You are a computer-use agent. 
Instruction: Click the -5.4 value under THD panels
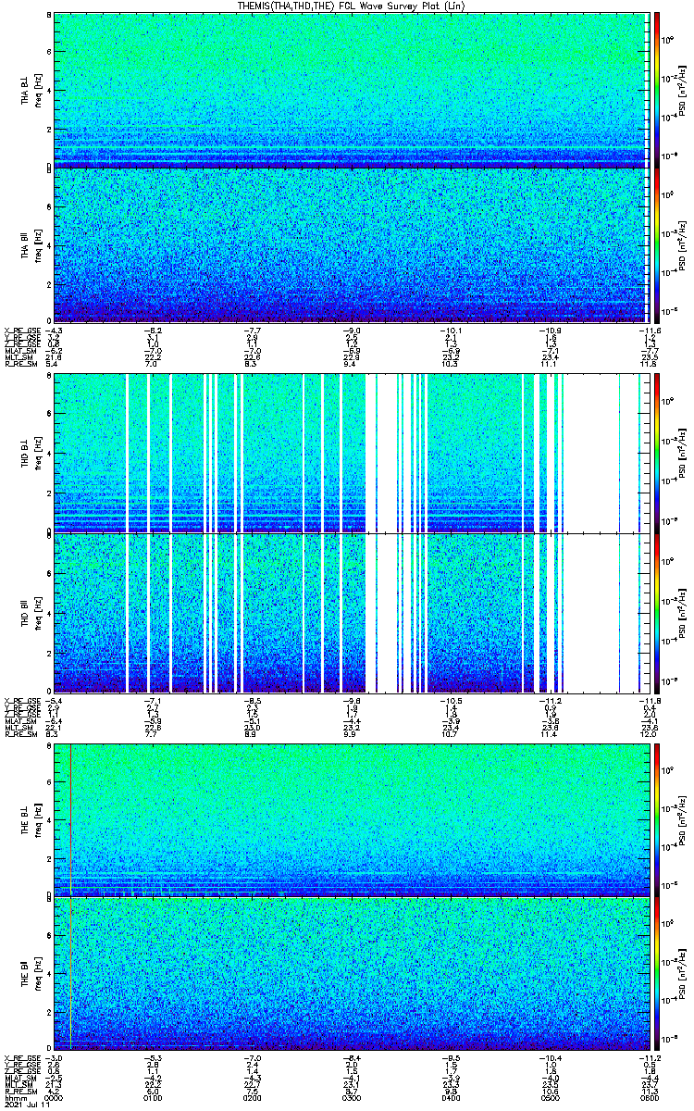(x=54, y=699)
